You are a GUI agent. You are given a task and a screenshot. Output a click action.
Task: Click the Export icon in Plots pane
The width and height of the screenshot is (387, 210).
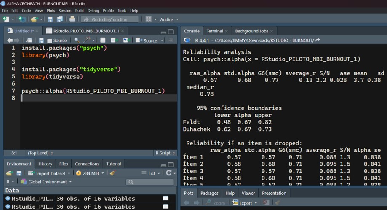click(x=235, y=202)
